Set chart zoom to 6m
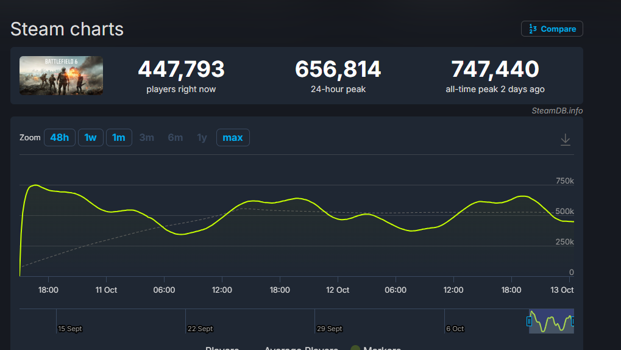This screenshot has width=621, height=350. point(175,138)
